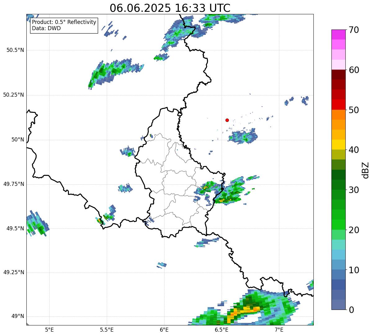The image size is (373, 336).
Task: Click the 'Product: 0.5° Reflectivity' text
Action: coord(64,22)
